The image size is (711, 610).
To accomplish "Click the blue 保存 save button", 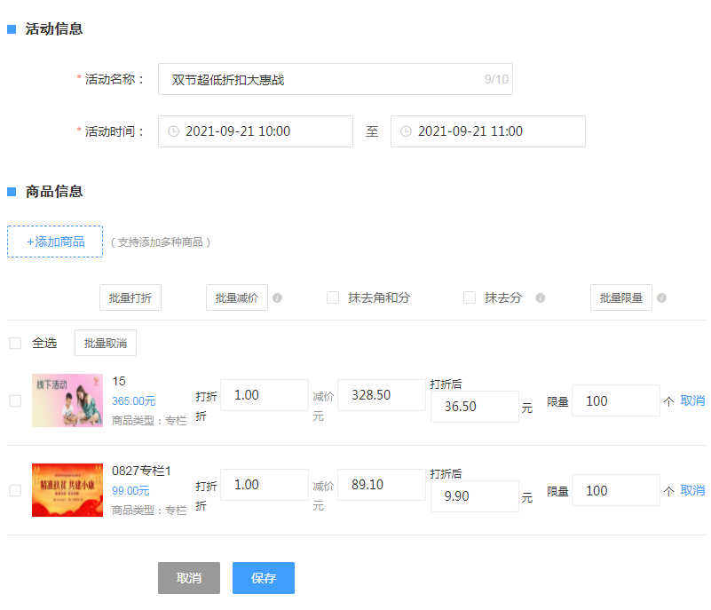I will pos(263,577).
